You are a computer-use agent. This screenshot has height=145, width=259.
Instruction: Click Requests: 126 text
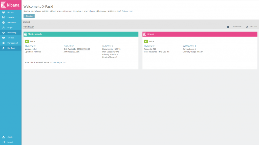[150, 49]
